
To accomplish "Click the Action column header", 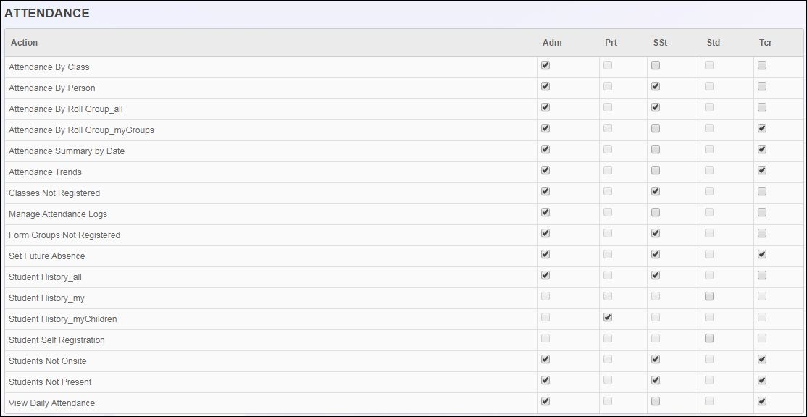I will coord(24,43).
